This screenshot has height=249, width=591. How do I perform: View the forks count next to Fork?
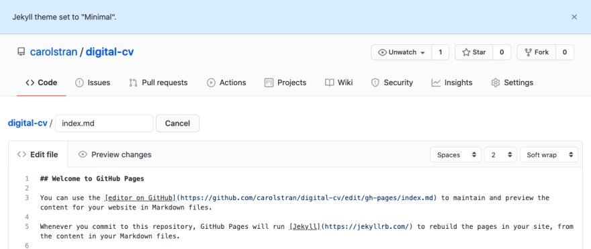coord(565,52)
